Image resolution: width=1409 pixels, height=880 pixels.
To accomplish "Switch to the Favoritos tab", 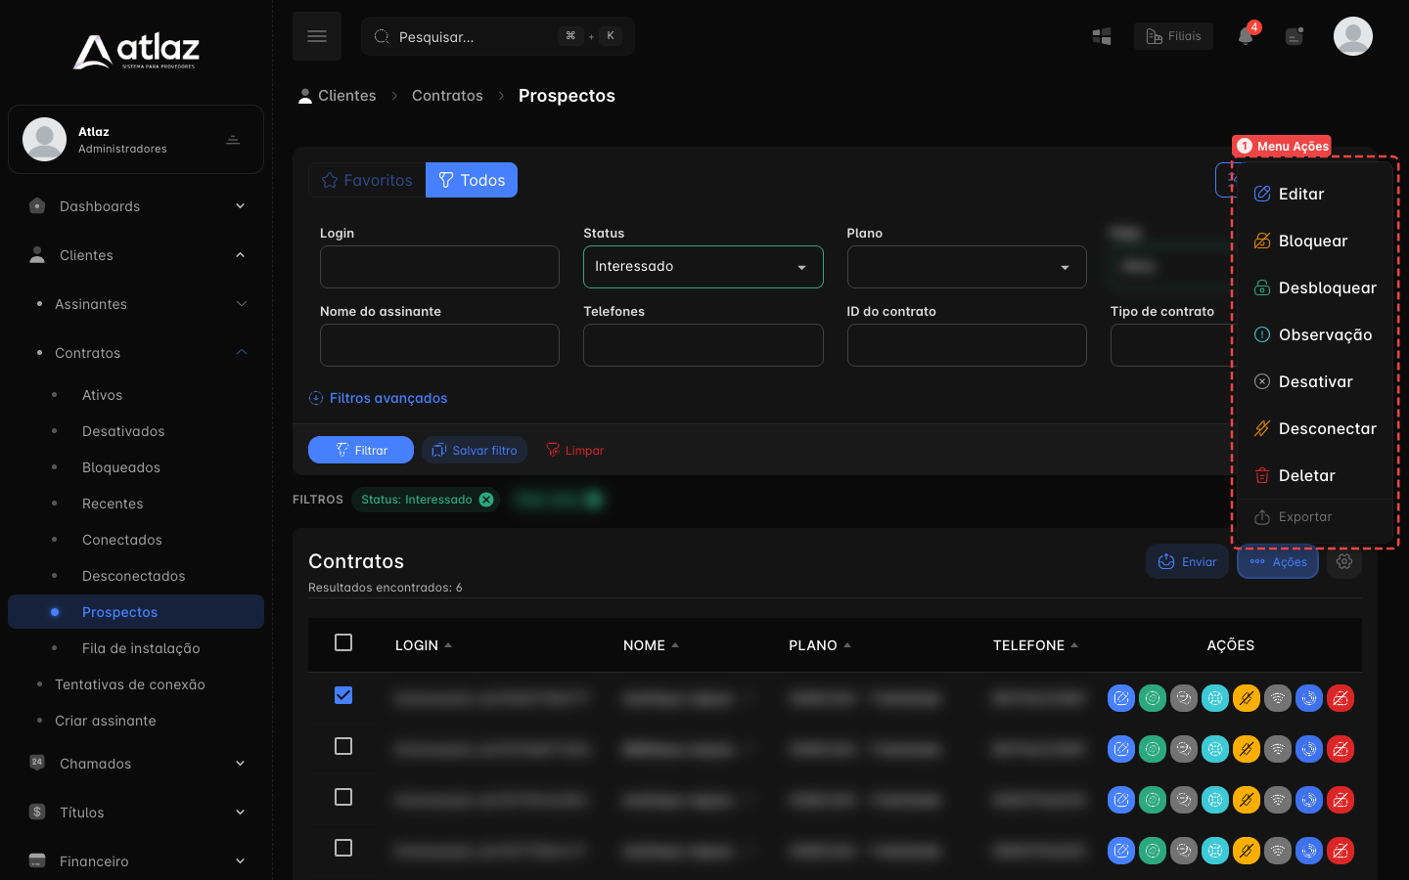I will pos(367,180).
